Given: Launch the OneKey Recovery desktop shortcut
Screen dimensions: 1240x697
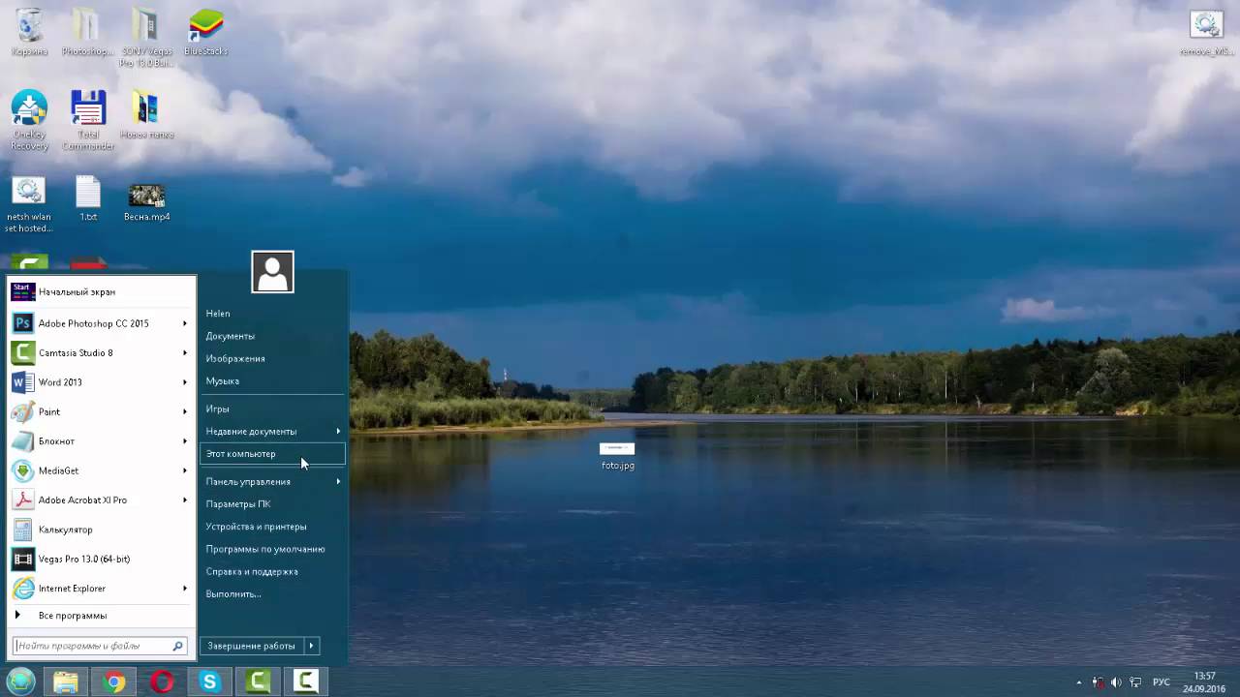Looking at the screenshot, I should [x=29, y=120].
